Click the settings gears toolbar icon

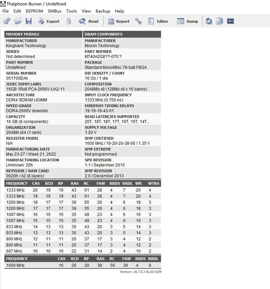7,21
